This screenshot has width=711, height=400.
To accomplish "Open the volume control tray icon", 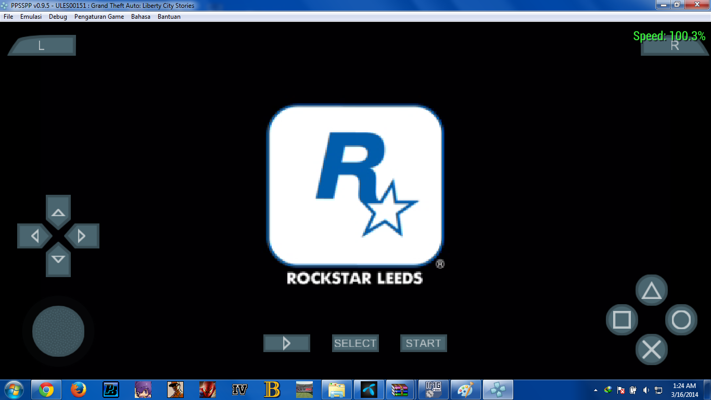I will [646, 390].
